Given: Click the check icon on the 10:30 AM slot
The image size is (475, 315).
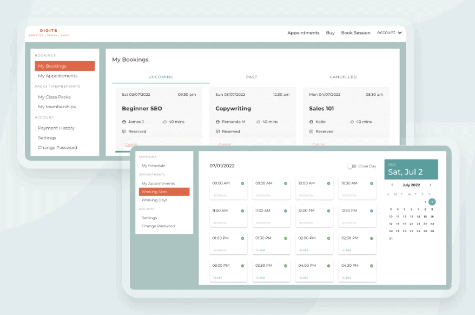Looking at the screenshot, I should [372, 183].
